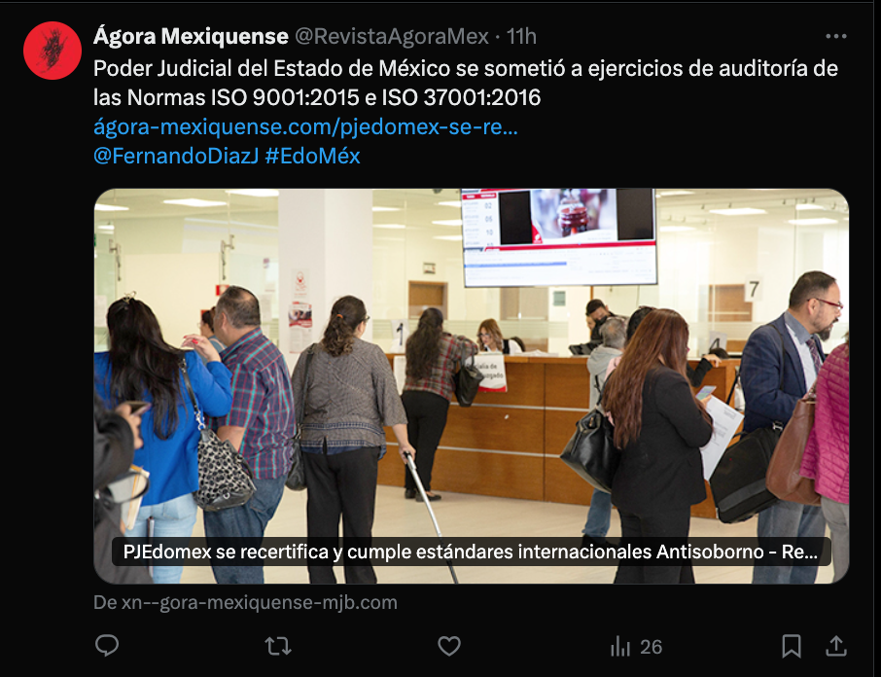Open the reply comment icon

click(107, 646)
